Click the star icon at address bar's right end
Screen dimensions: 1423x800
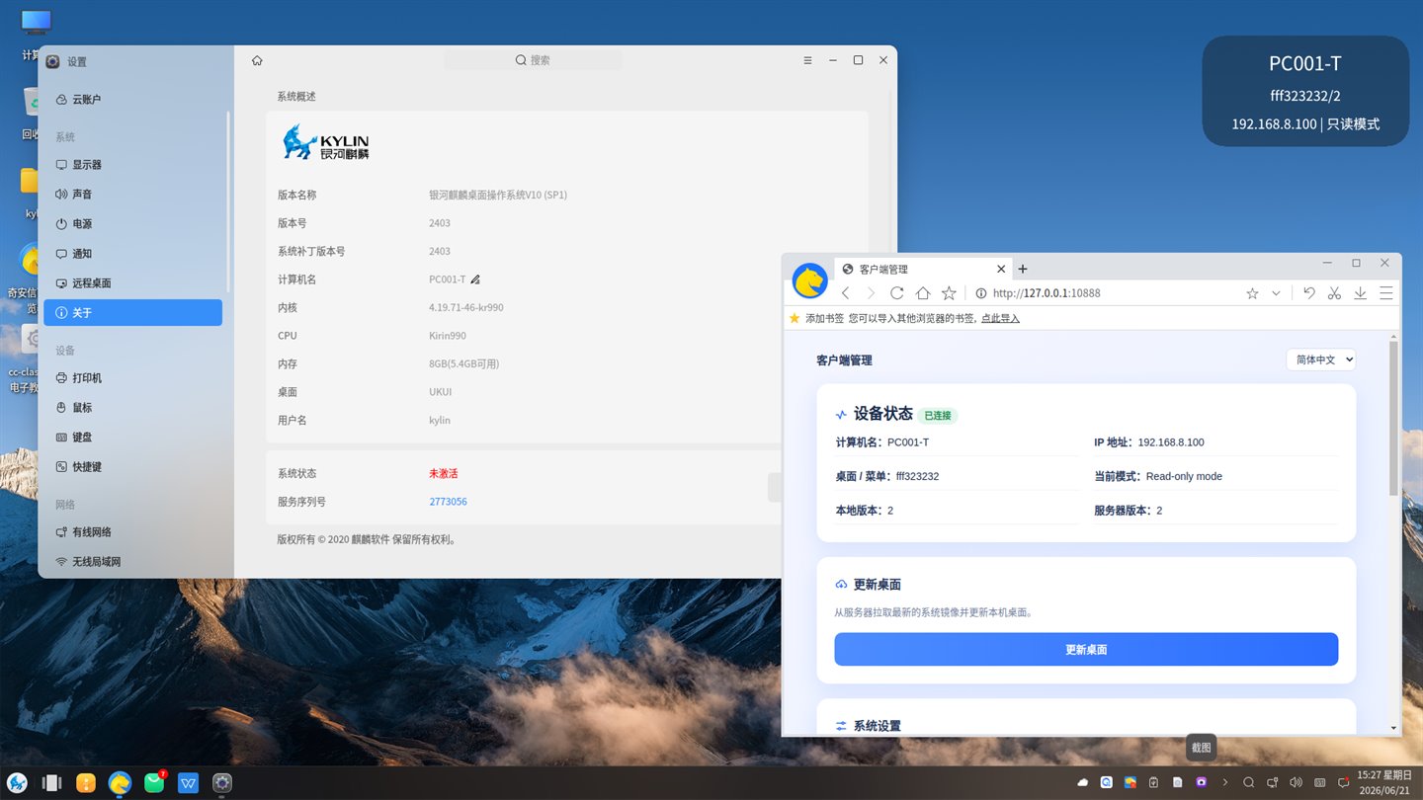1252,293
